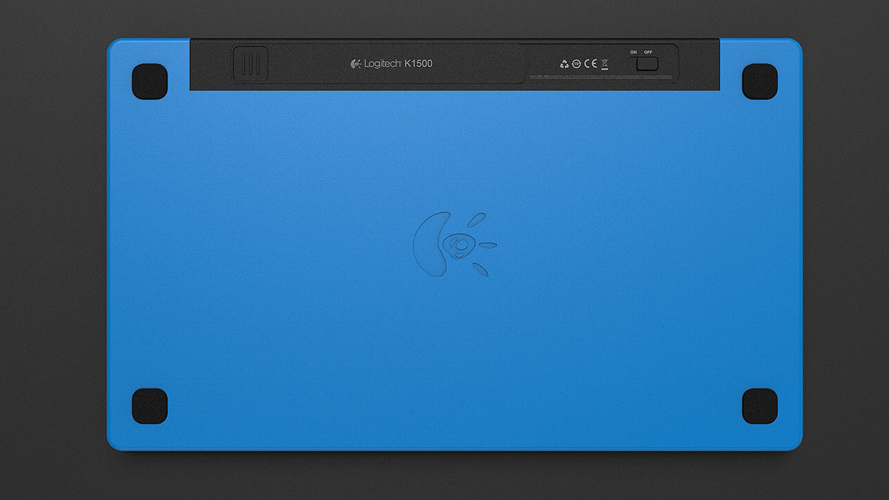Click the large embossed Logitech logo
Image resolution: width=889 pixels, height=500 pixels.
tap(455, 244)
